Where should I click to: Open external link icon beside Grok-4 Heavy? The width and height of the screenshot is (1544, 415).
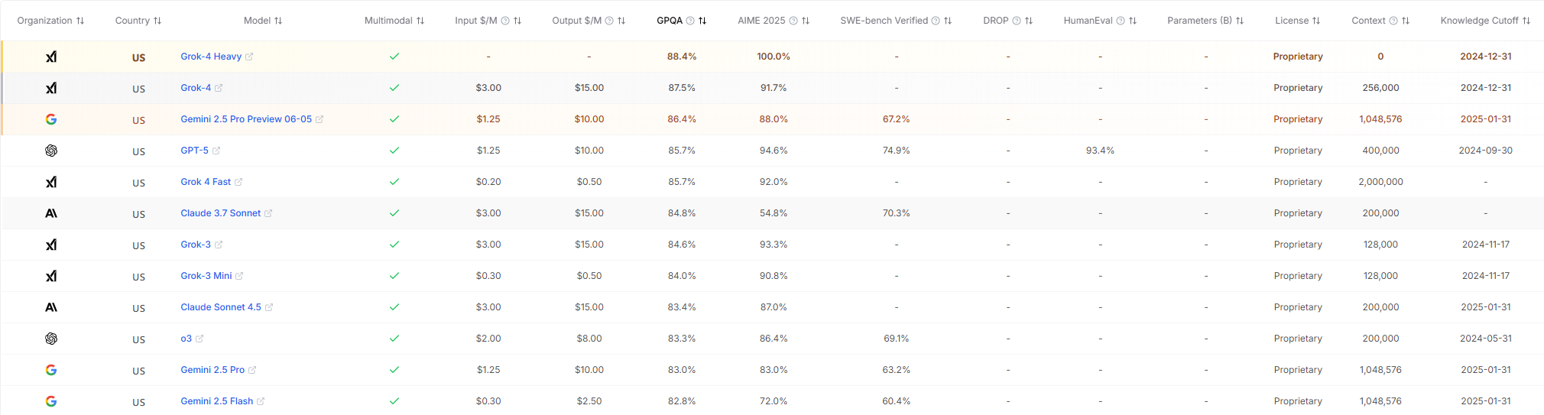(x=249, y=57)
